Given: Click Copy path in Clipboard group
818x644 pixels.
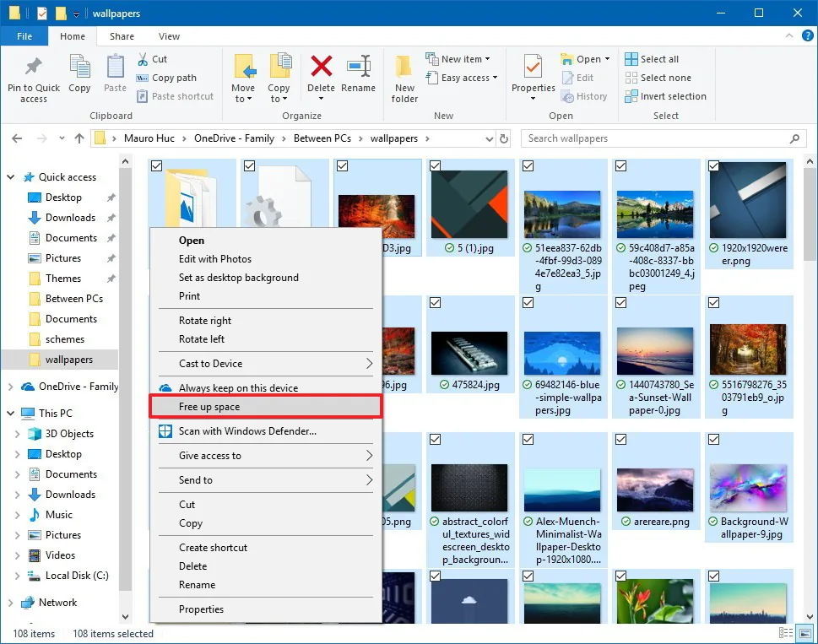Looking at the screenshot, I should pos(166,78).
